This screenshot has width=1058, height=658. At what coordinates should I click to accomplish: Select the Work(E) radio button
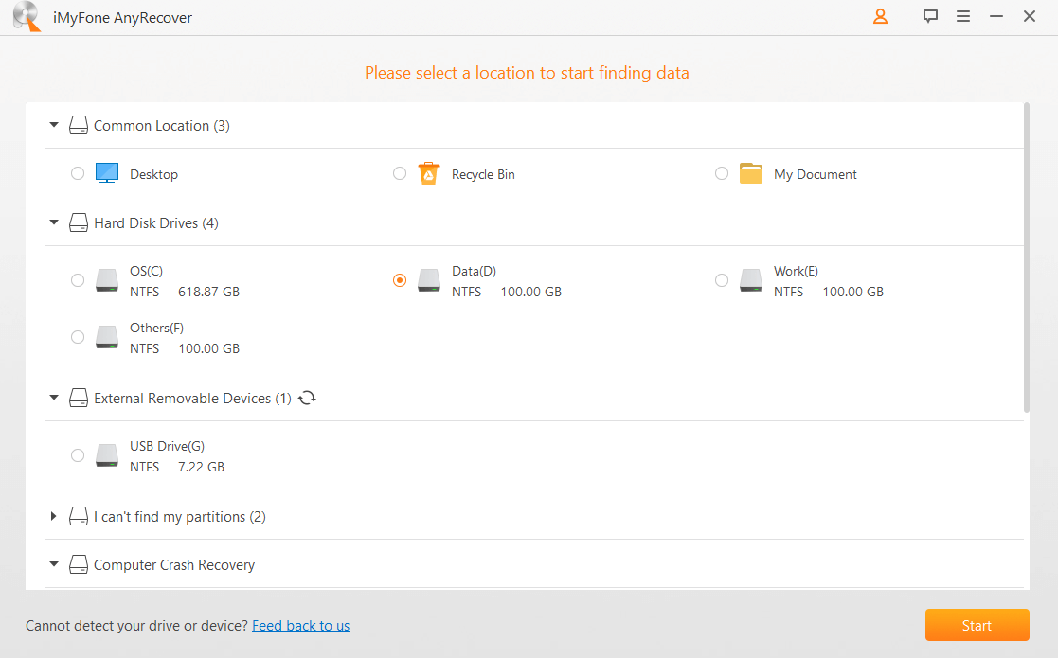coord(722,280)
